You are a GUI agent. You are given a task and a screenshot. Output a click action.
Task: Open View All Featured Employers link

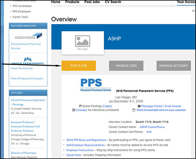[x=27, y=78]
